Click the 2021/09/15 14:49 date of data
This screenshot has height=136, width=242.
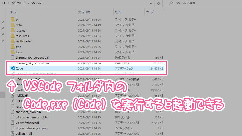tap(89, 25)
